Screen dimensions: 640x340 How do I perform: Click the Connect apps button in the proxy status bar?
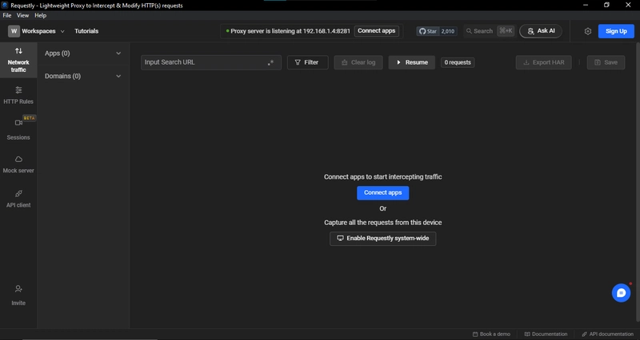(x=376, y=31)
